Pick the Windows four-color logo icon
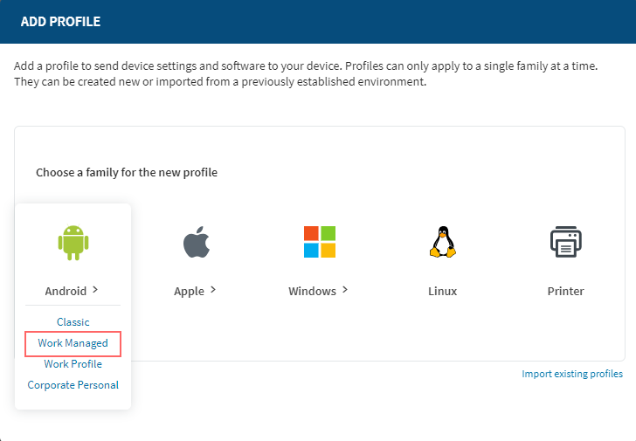 (x=320, y=242)
